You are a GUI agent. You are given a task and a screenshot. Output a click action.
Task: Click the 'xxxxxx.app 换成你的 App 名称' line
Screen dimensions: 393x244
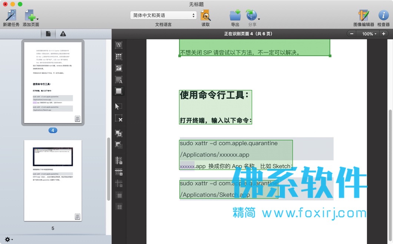pos(217,166)
